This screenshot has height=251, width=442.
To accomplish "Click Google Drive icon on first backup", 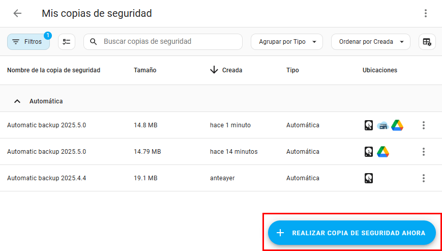I will point(397,125).
